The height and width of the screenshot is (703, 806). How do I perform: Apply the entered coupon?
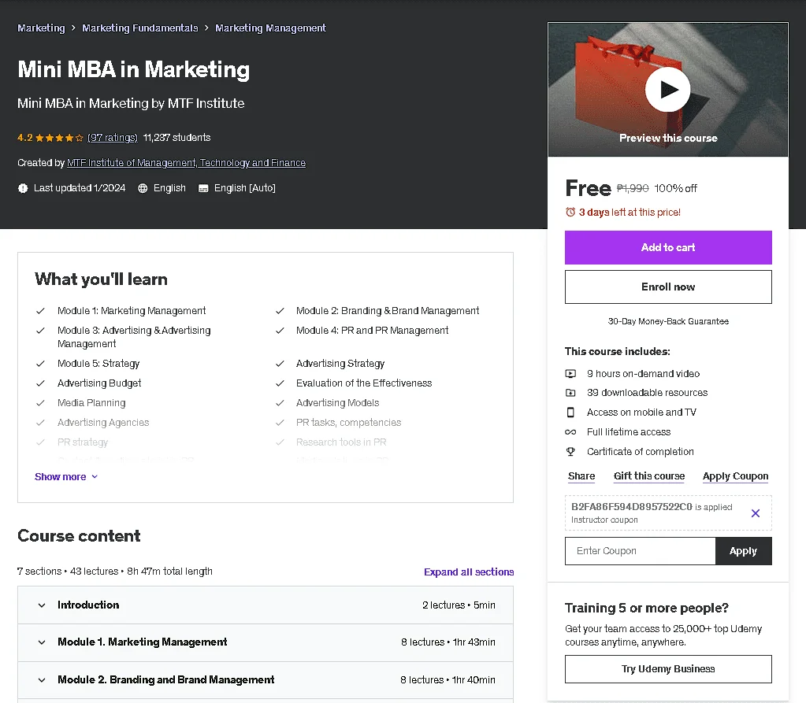pyautogui.click(x=743, y=551)
